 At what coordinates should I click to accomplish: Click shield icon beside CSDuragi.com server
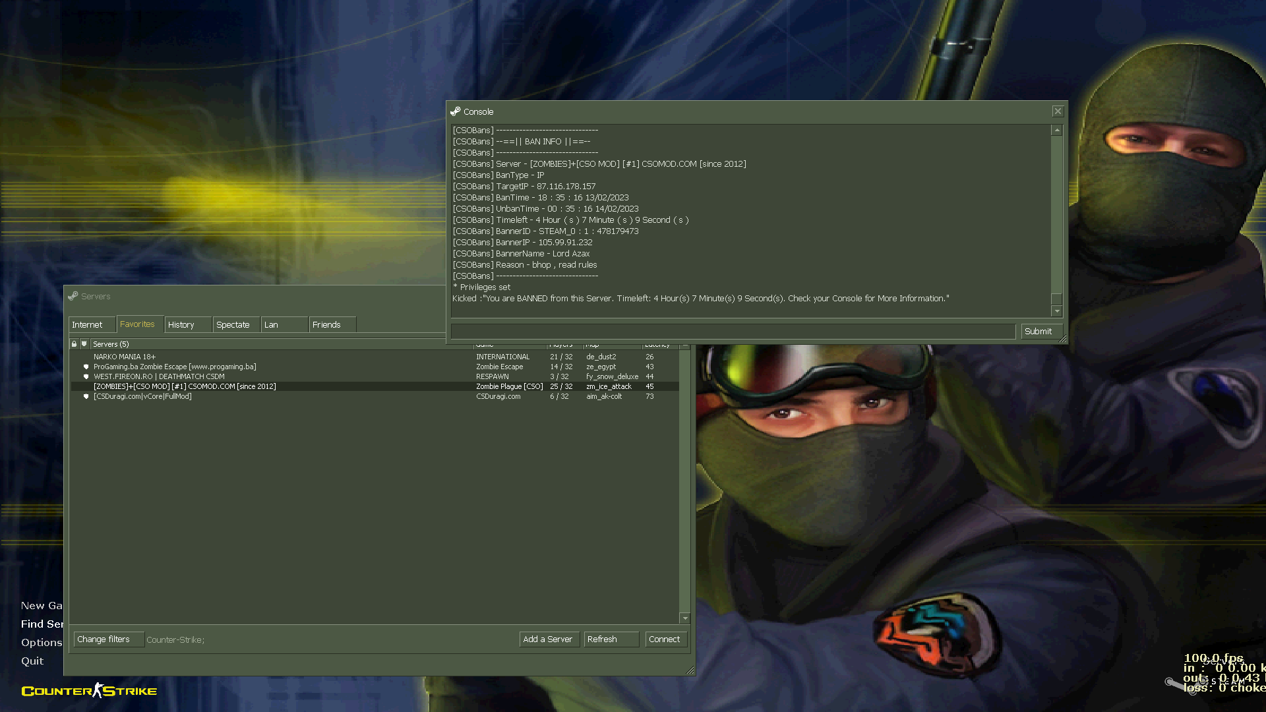[x=86, y=397]
